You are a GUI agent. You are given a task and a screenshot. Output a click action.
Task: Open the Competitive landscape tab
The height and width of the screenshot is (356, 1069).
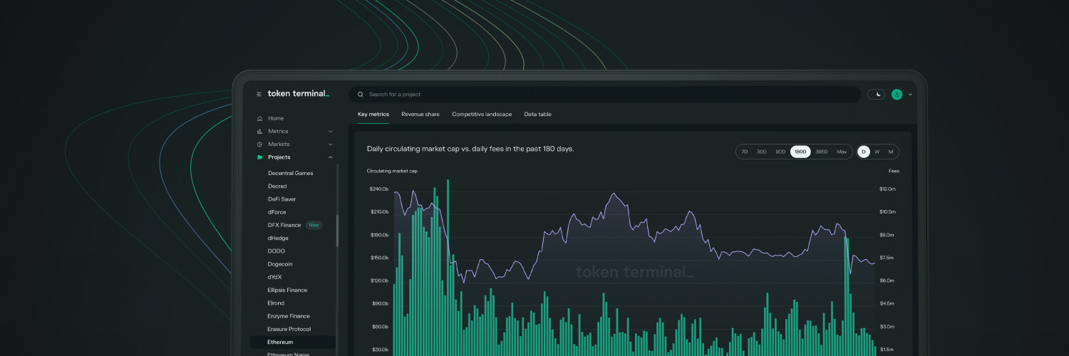tap(482, 114)
